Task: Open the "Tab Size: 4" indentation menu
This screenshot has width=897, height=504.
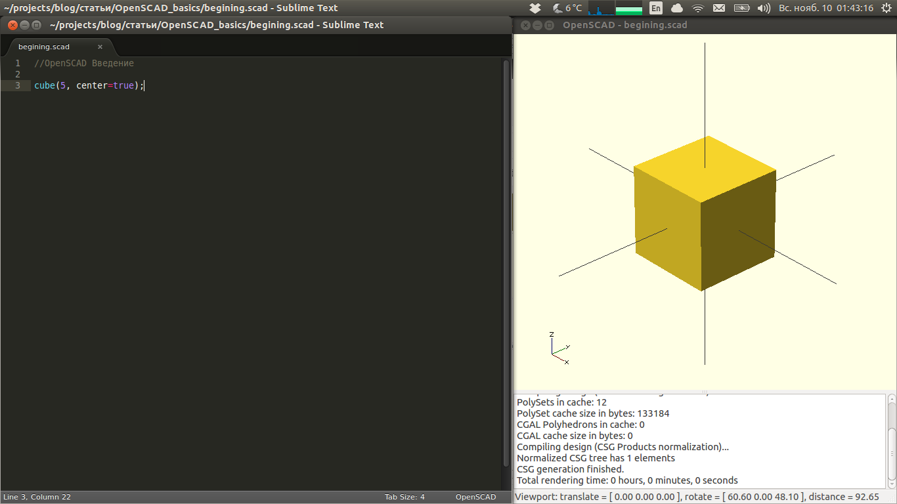Action: click(405, 497)
